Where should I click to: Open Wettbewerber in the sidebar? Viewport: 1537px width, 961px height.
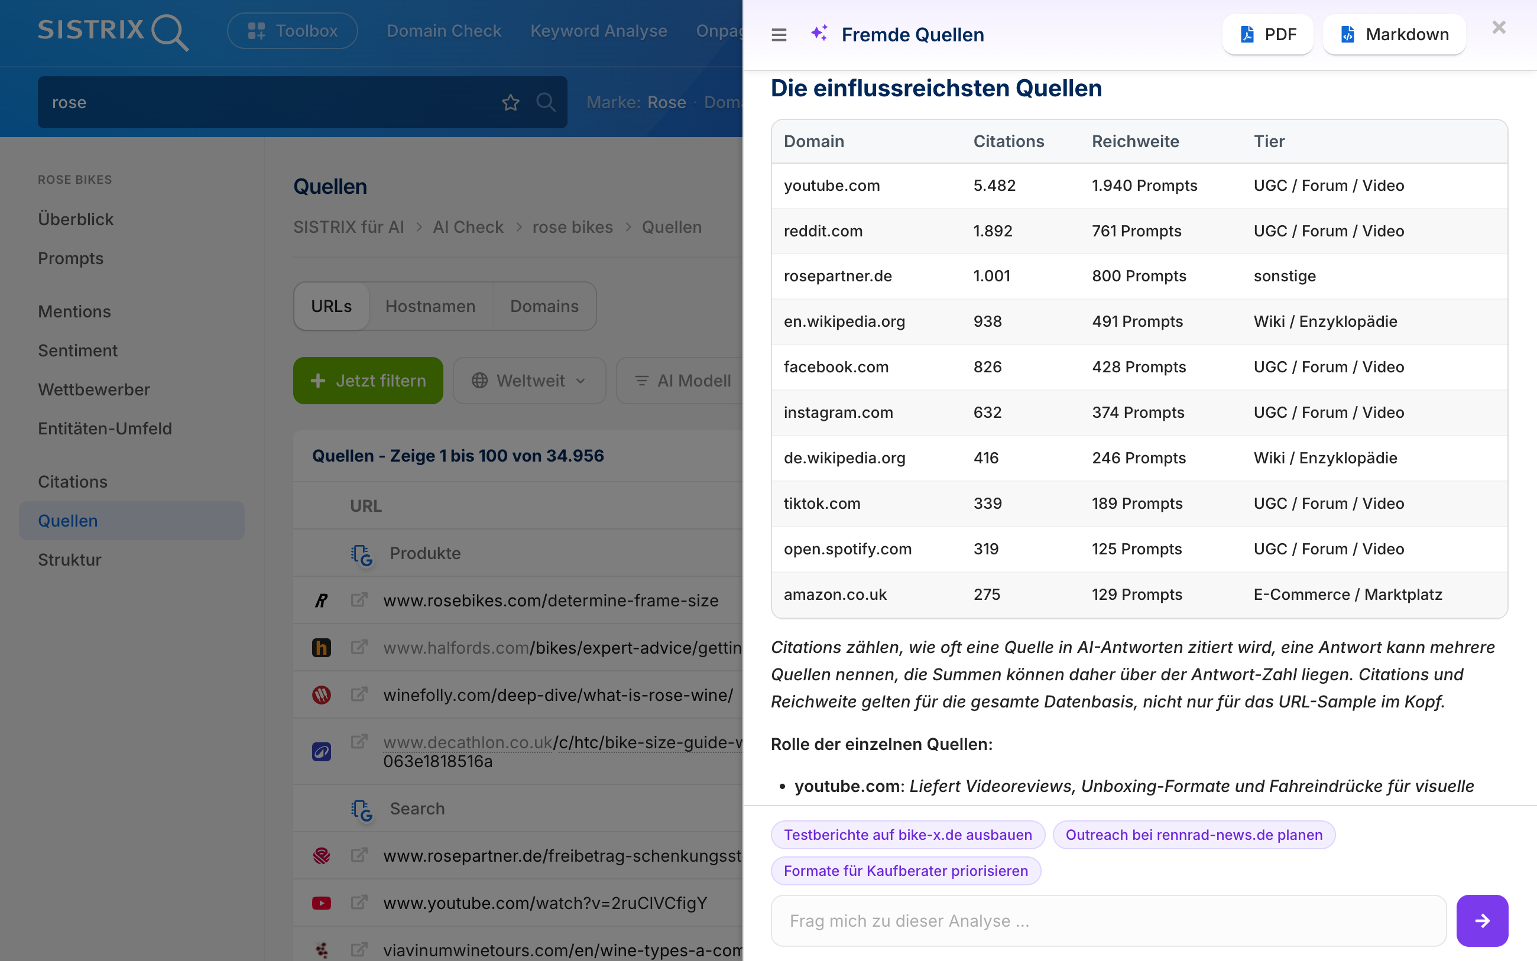coord(94,389)
